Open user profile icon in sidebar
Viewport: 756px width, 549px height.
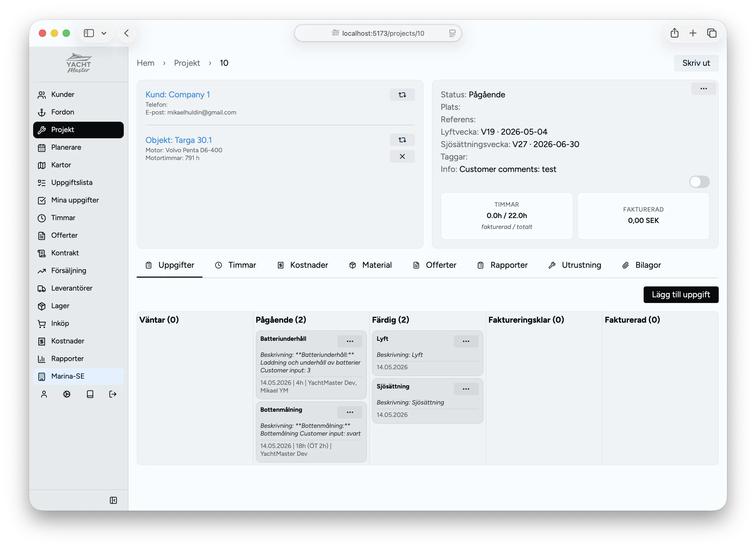[x=44, y=394]
